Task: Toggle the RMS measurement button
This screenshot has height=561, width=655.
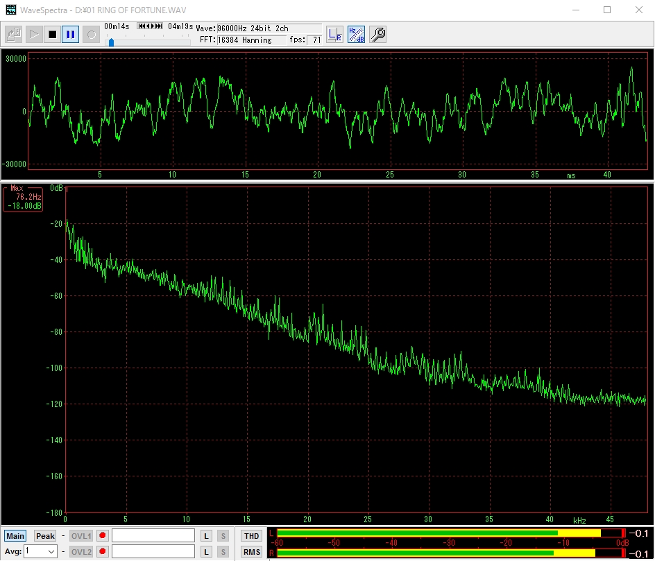Action: [251, 552]
